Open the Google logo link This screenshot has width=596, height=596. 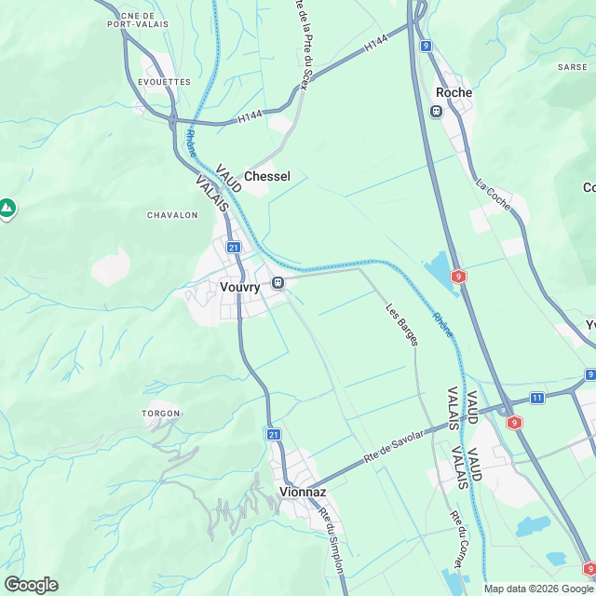point(31,585)
